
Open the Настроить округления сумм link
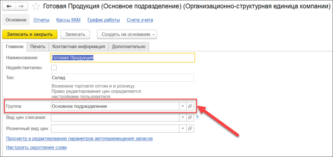pyautogui.click(x=36, y=147)
